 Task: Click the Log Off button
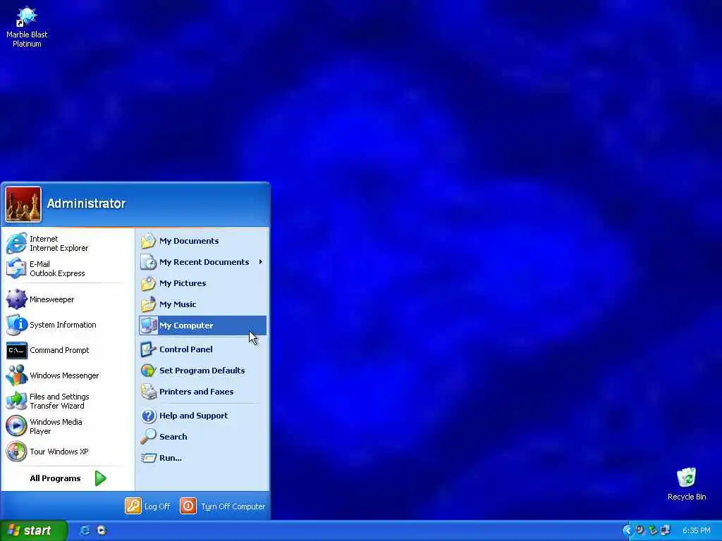(x=148, y=506)
